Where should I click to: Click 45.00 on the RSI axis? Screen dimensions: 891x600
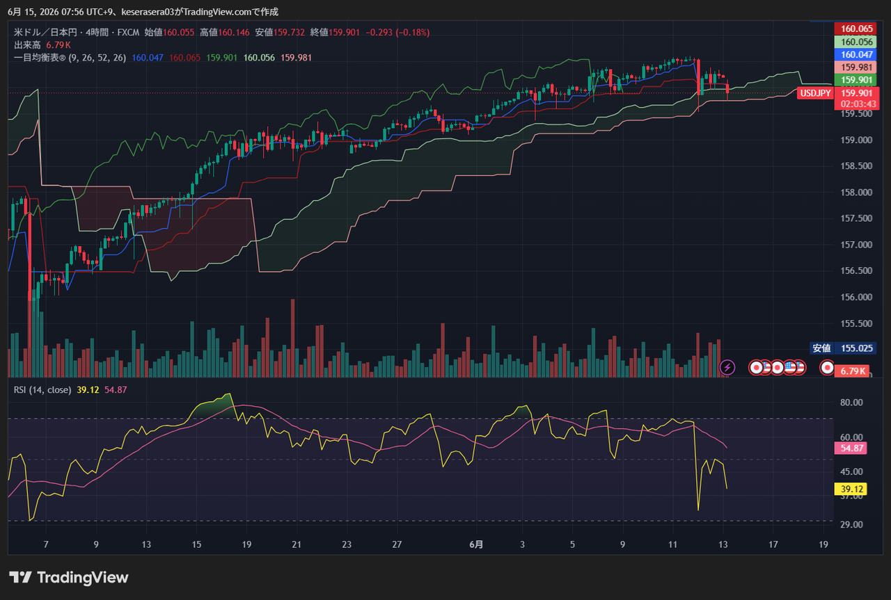point(851,472)
